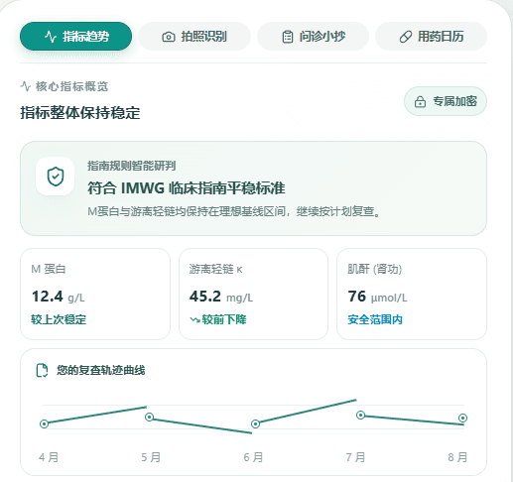
Task: Click the camera icon in 拍照识别
Action: tap(169, 37)
